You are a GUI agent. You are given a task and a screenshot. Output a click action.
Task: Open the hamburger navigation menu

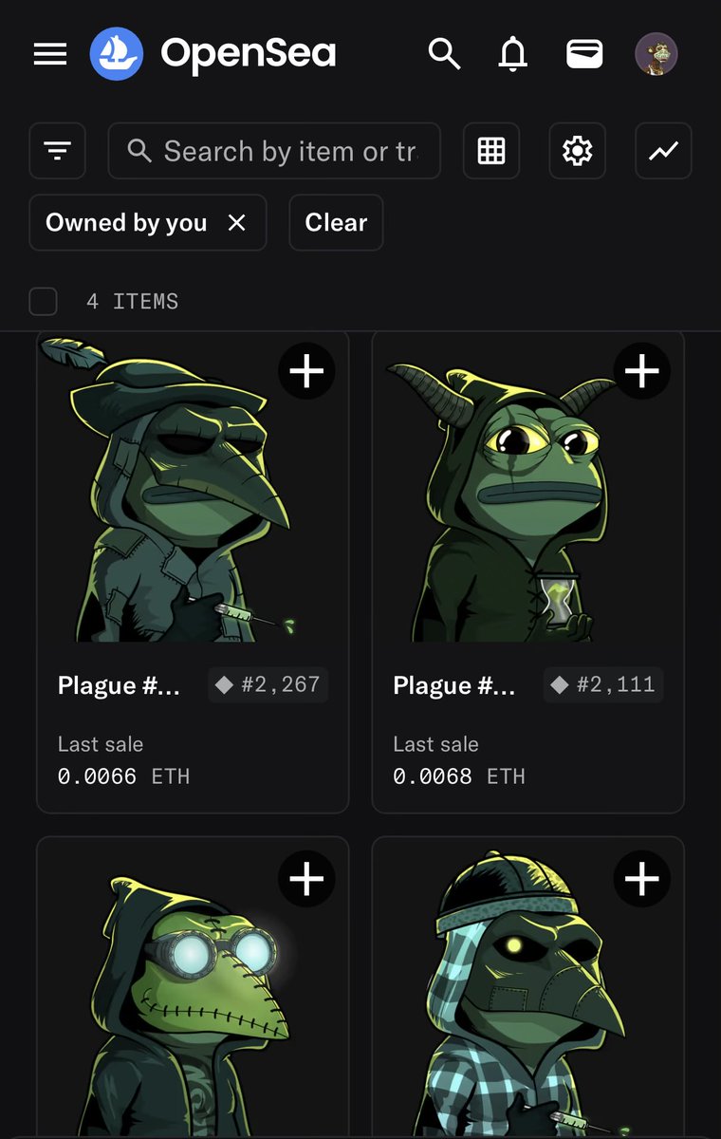pos(50,54)
